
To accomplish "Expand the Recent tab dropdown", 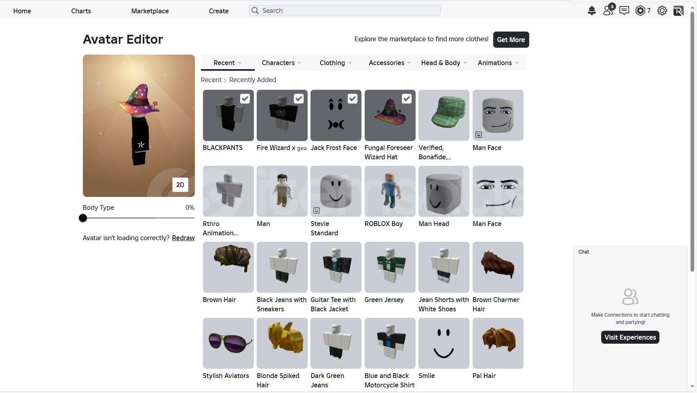I will point(228,63).
